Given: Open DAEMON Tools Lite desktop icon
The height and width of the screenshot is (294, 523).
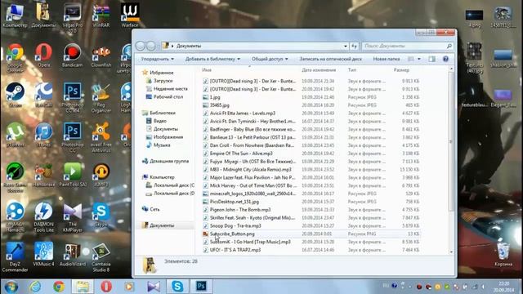Looking at the screenshot, I should pos(43,217).
